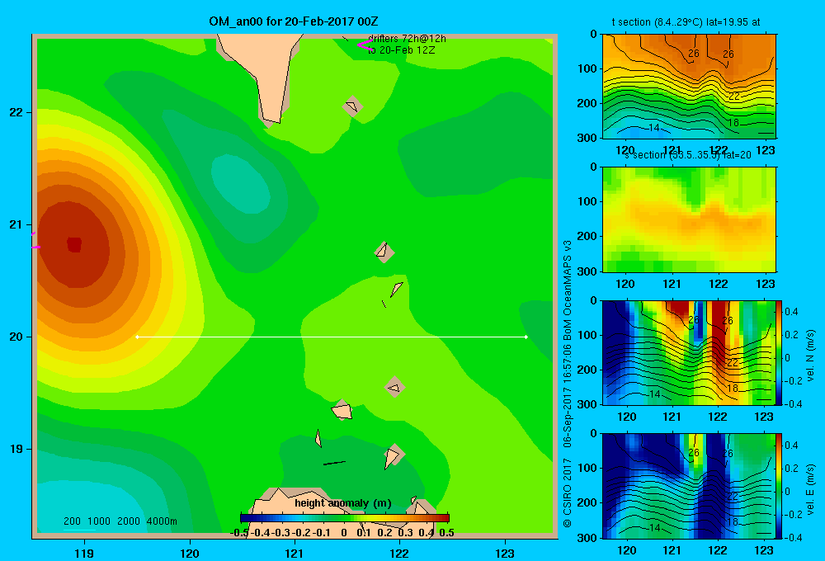Open the temperature section plot
The image size is (825, 561).
point(689,87)
